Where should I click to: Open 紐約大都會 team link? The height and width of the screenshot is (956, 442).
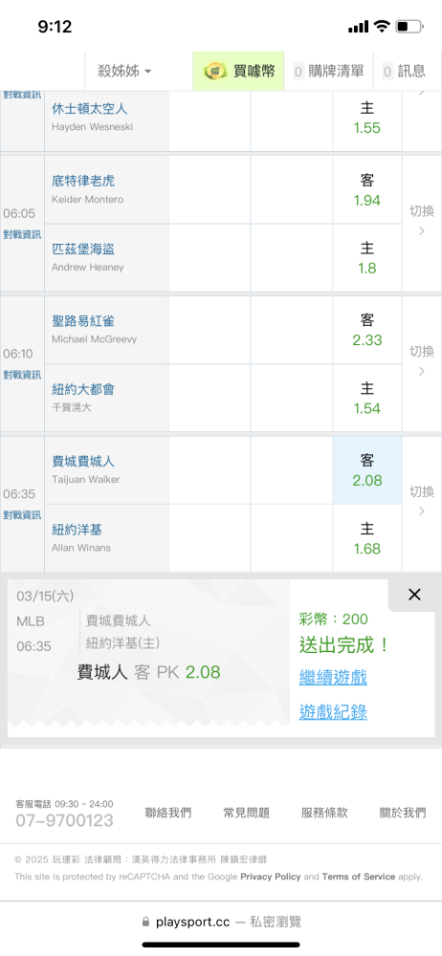tap(83, 389)
